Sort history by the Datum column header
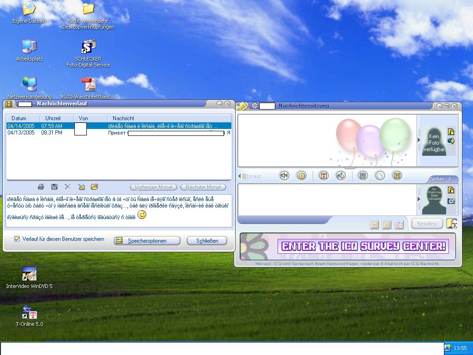473x355 pixels. [19, 118]
